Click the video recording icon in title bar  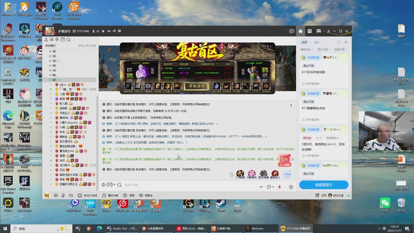(291, 31)
